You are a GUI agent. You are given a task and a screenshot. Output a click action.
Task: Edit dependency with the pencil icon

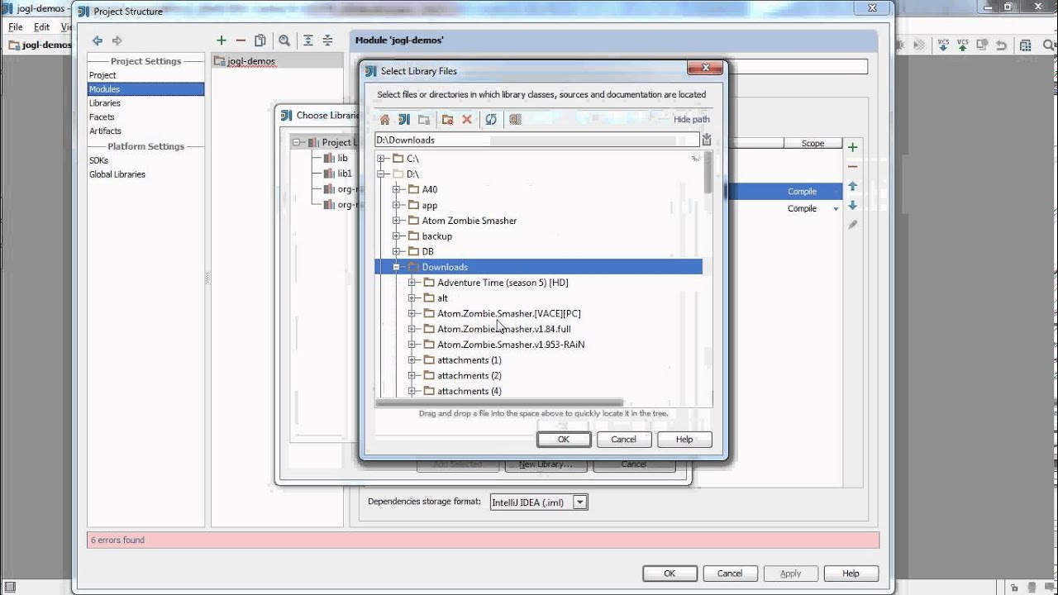pos(853,225)
